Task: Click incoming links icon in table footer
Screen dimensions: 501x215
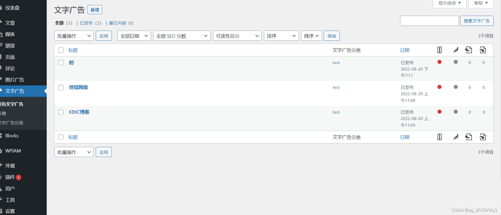Action: pos(483,137)
